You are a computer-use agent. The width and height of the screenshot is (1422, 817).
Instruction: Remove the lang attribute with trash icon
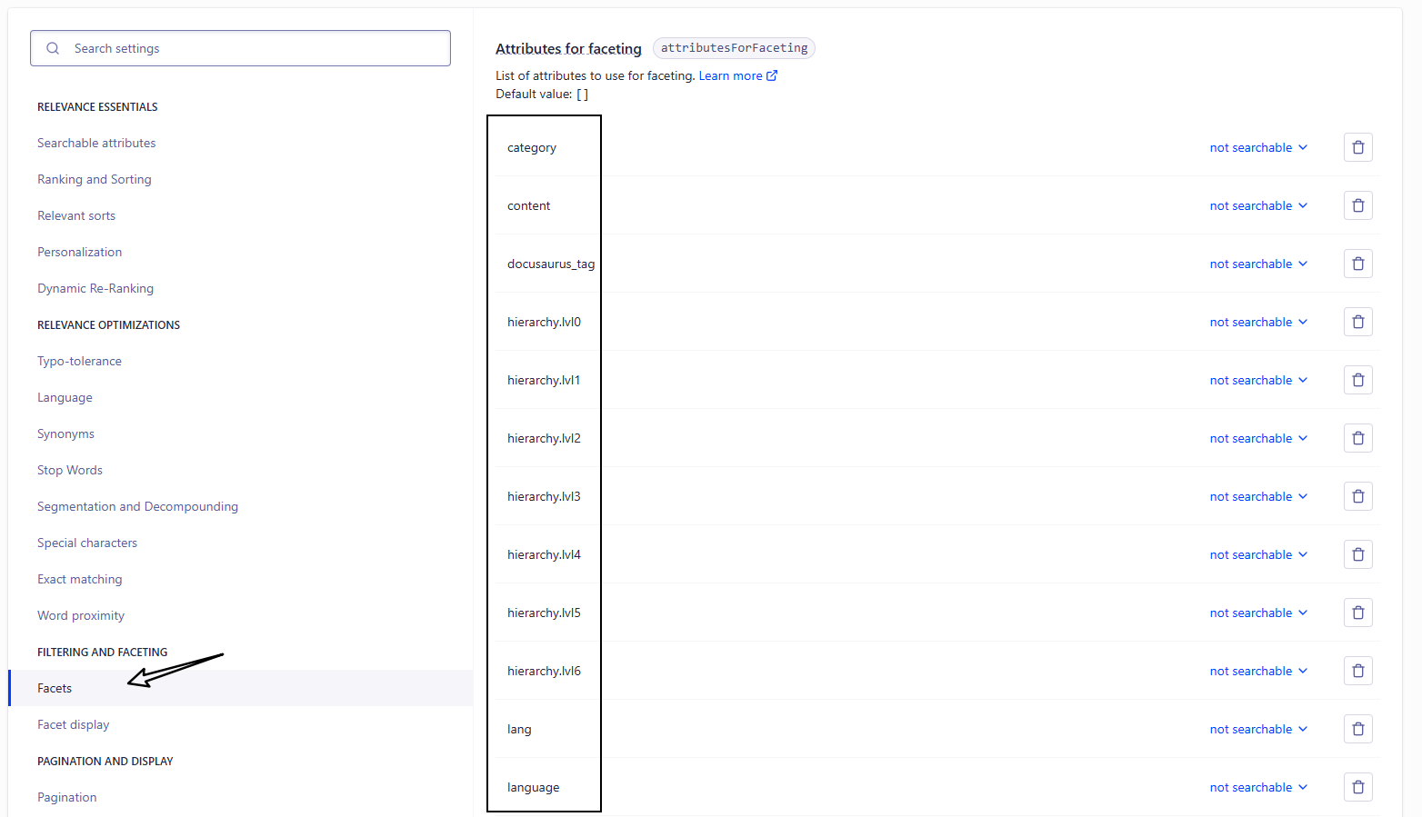tap(1357, 729)
